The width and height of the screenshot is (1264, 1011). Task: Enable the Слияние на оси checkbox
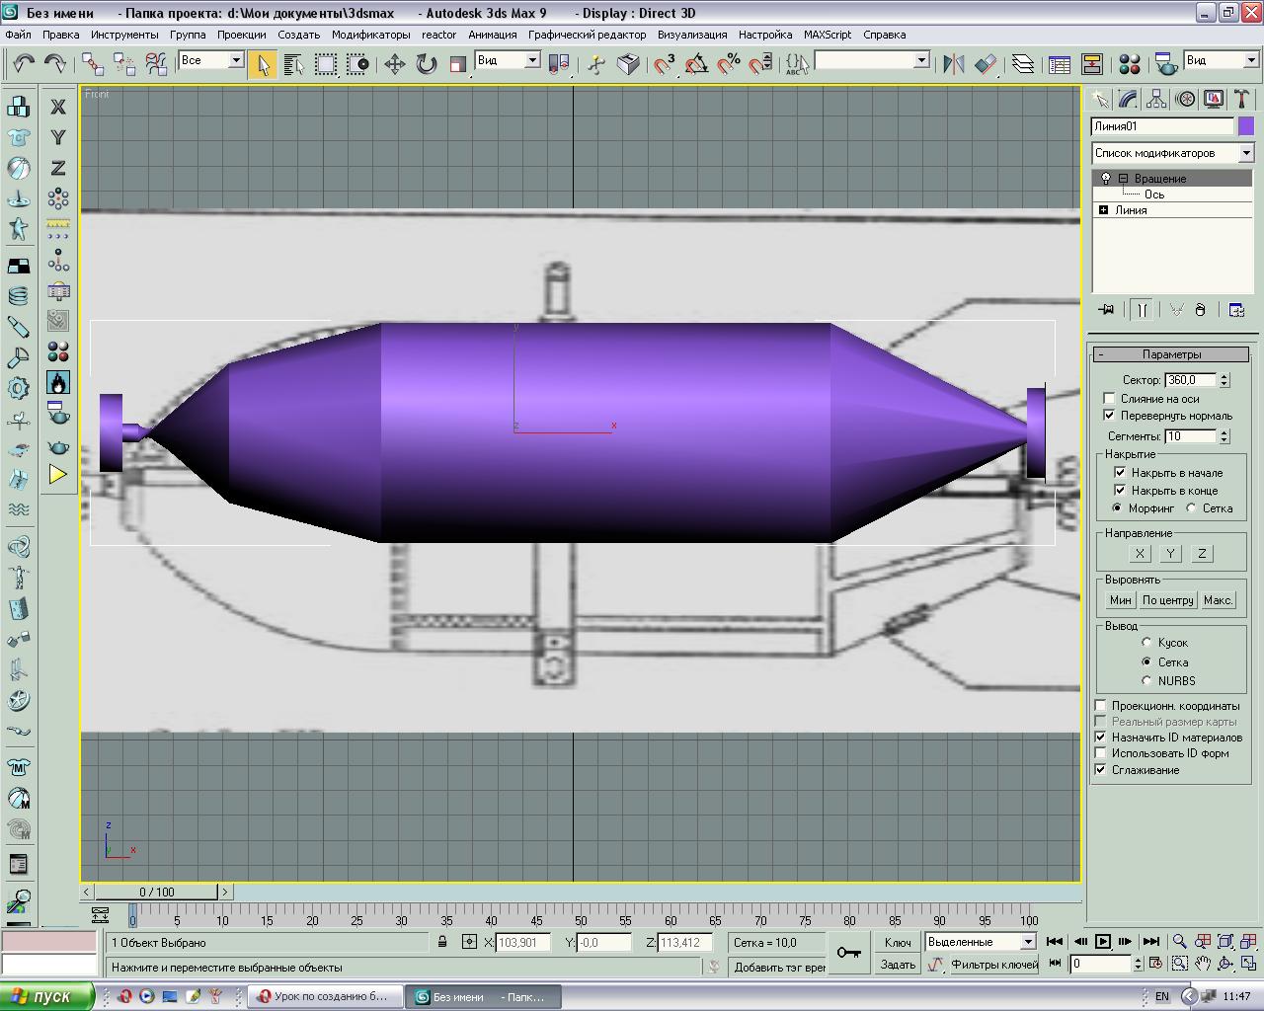click(x=1109, y=399)
